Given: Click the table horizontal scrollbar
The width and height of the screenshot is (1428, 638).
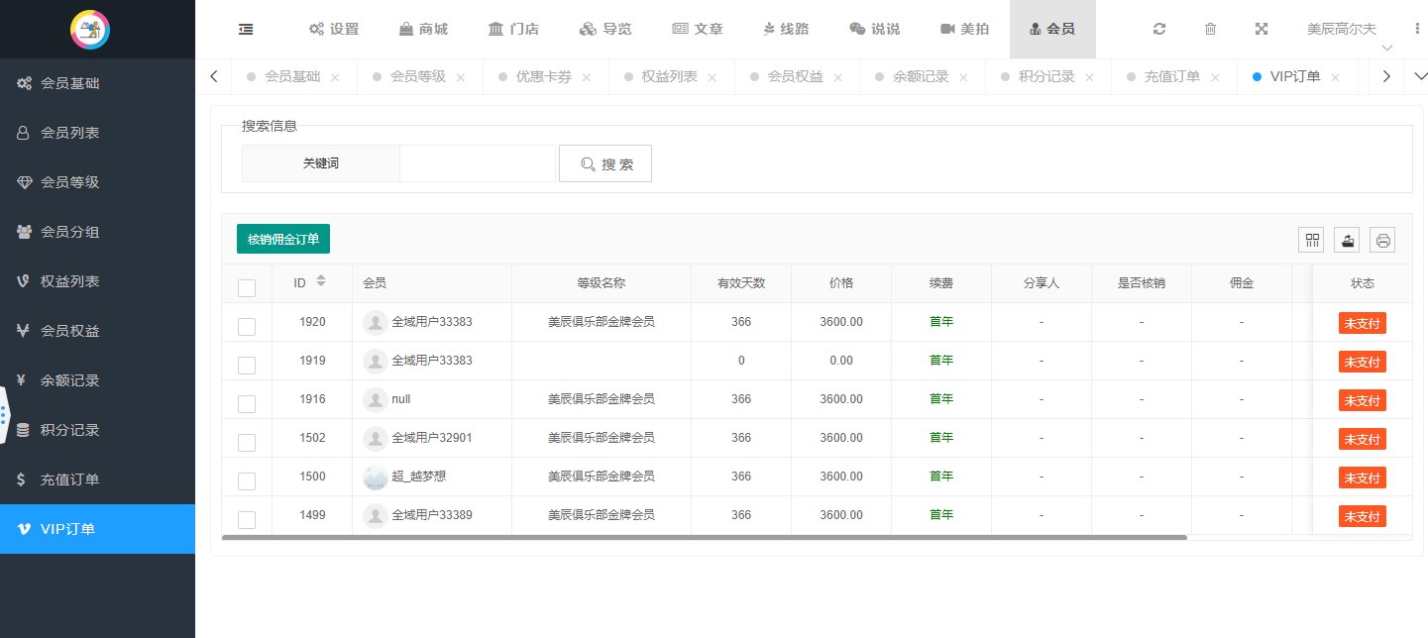Looking at the screenshot, I should click(705, 537).
